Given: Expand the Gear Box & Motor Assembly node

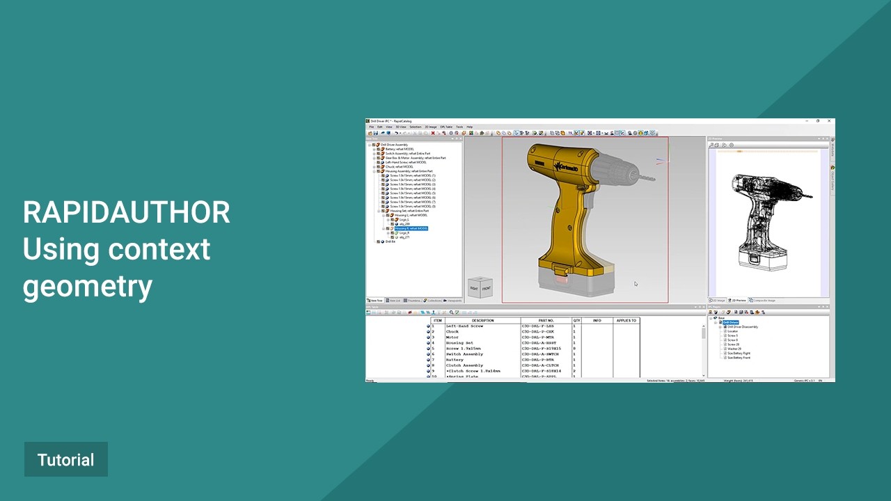Looking at the screenshot, I should (374, 158).
